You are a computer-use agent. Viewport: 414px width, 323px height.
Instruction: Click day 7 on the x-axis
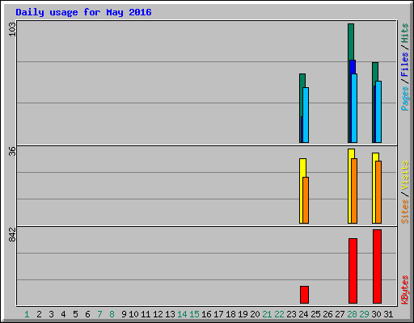(99, 314)
